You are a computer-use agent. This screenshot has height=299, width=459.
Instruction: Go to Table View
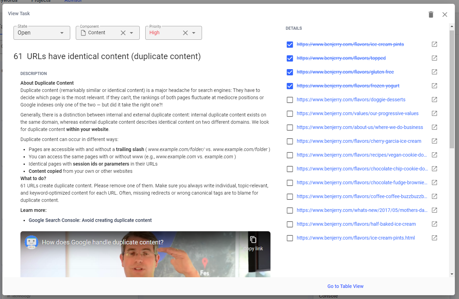pos(346,286)
